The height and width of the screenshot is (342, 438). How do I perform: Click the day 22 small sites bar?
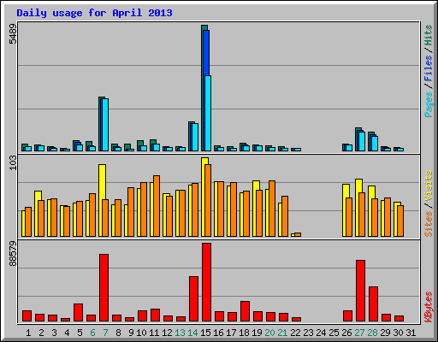298,234
